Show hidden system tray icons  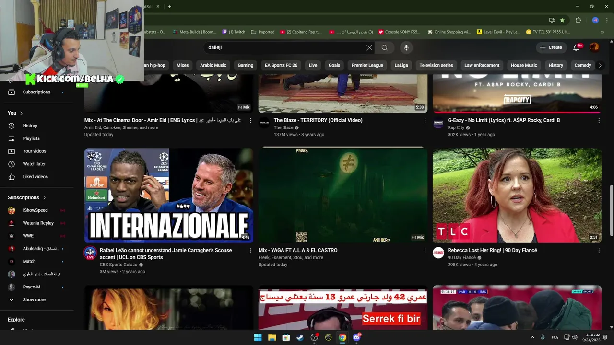[x=532, y=337]
